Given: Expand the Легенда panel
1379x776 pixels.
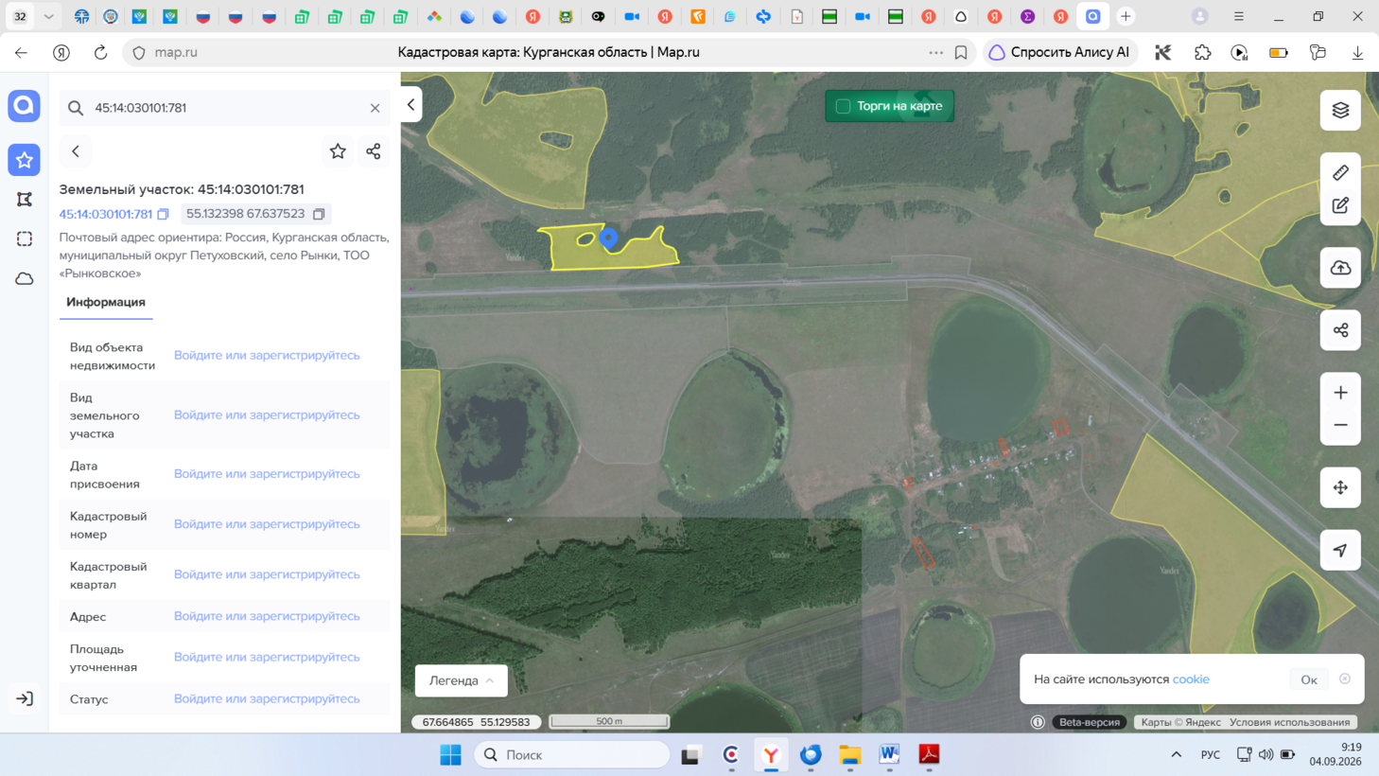Looking at the screenshot, I should pyautogui.click(x=461, y=680).
